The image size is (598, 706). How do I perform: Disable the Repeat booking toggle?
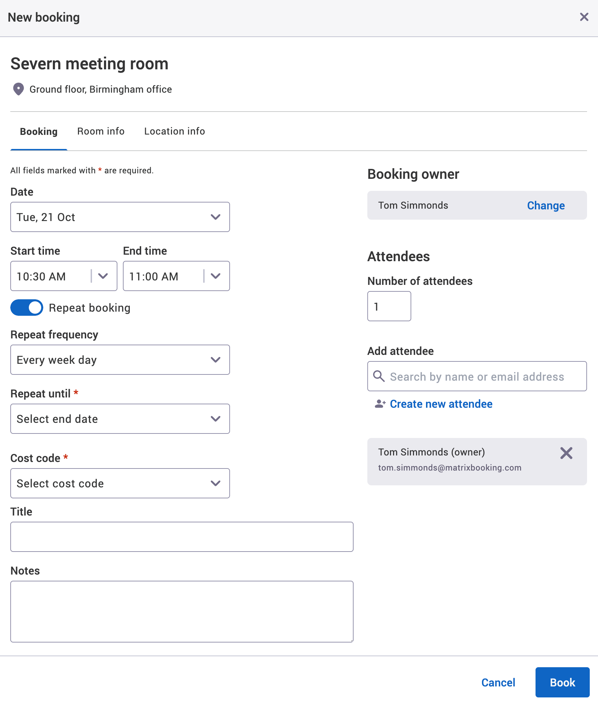tap(26, 308)
